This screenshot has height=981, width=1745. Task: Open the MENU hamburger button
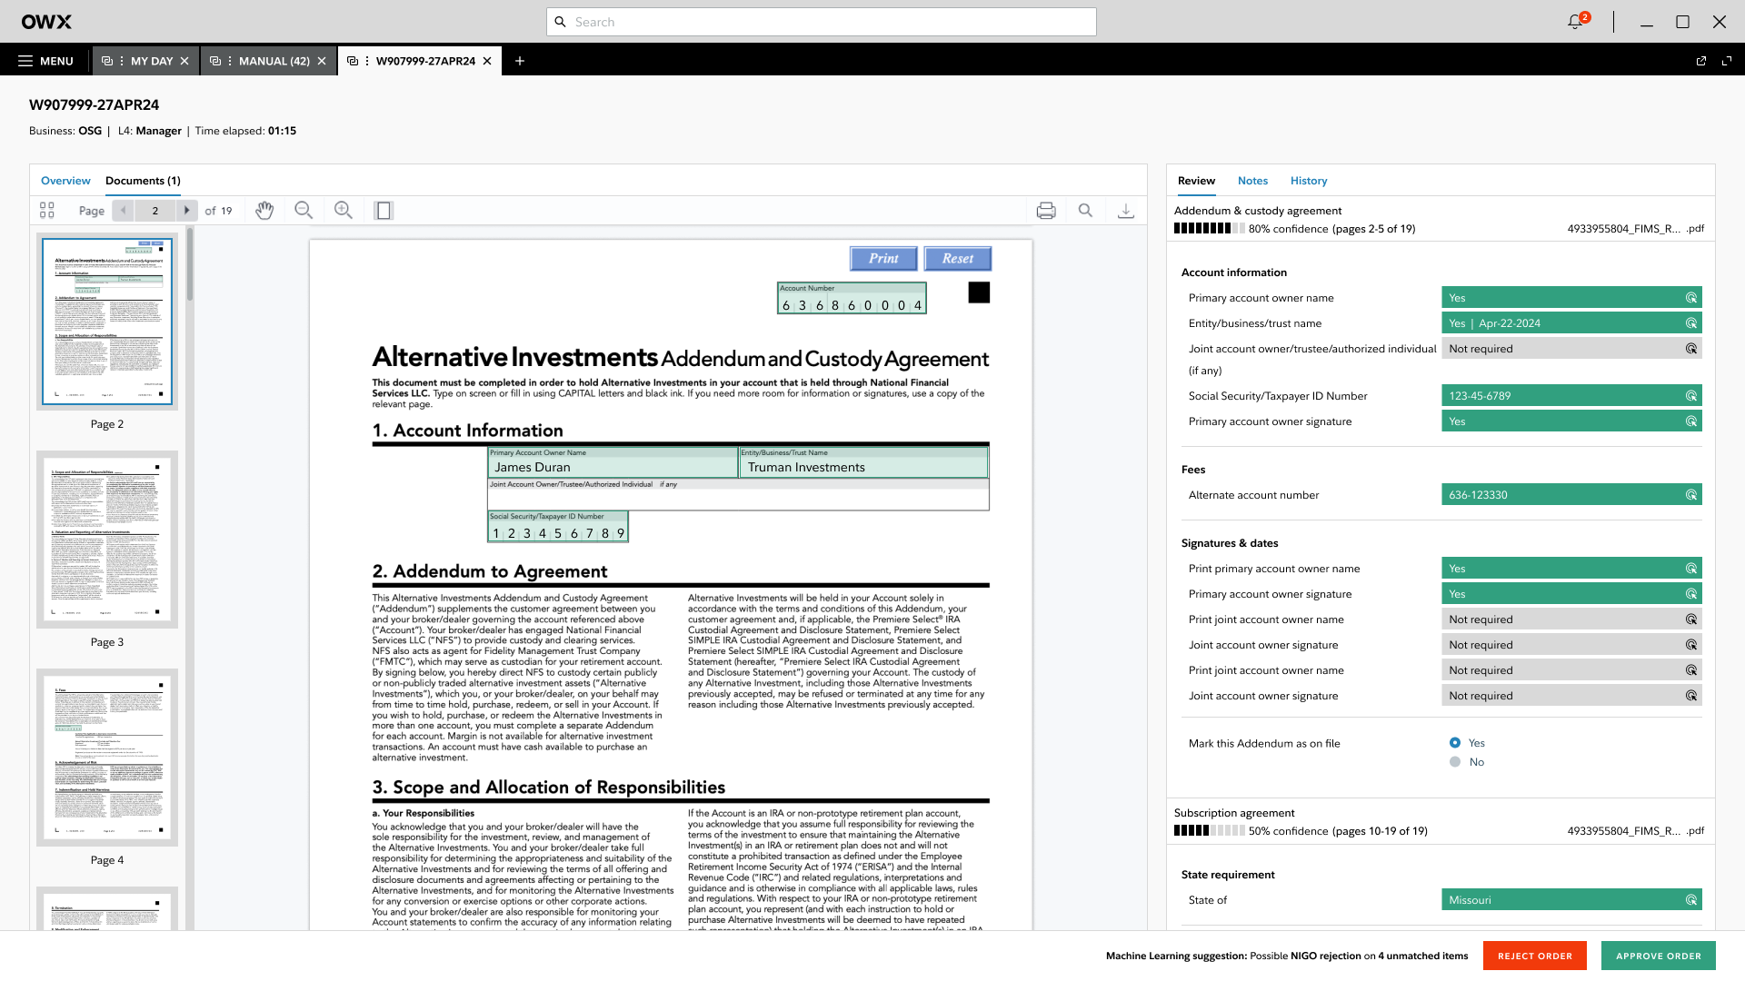(46, 61)
